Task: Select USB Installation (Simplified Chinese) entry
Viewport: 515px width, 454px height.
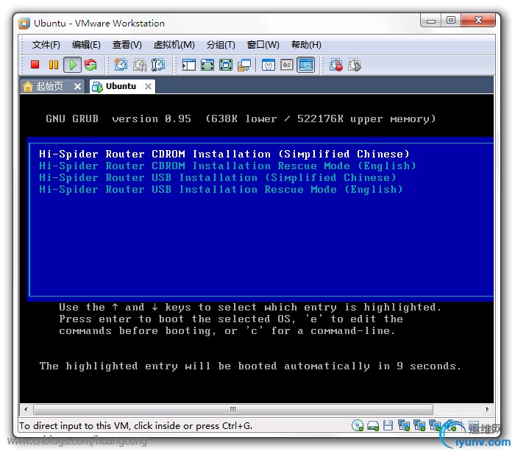Action: tap(218, 178)
